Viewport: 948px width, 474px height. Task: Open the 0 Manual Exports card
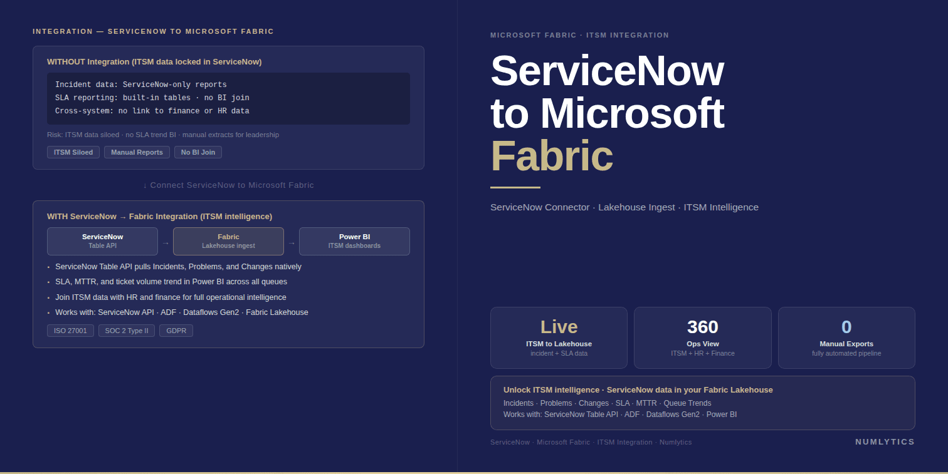846,337
